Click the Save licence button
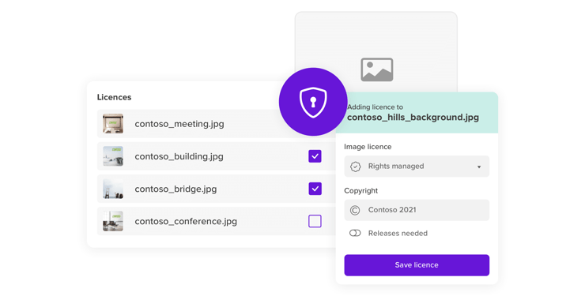The height and width of the screenshot is (296, 585). (x=417, y=265)
